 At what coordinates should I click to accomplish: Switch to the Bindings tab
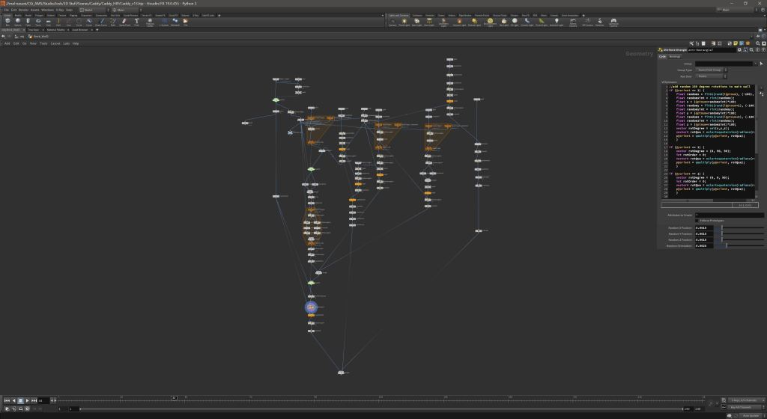pos(675,57)
